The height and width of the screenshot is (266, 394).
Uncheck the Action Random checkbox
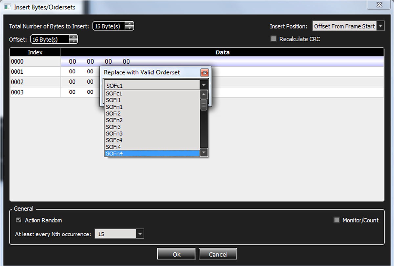point(19,220)
